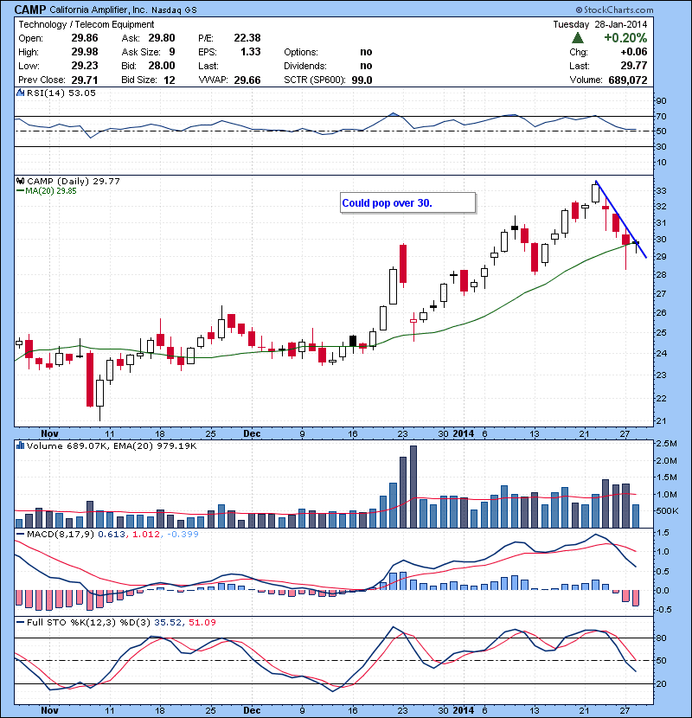Image resolution: width=692 pixels, height=718 pixels.
Task: Click the Nasdaq GS exchange label
Action: [x=174, y=10]
